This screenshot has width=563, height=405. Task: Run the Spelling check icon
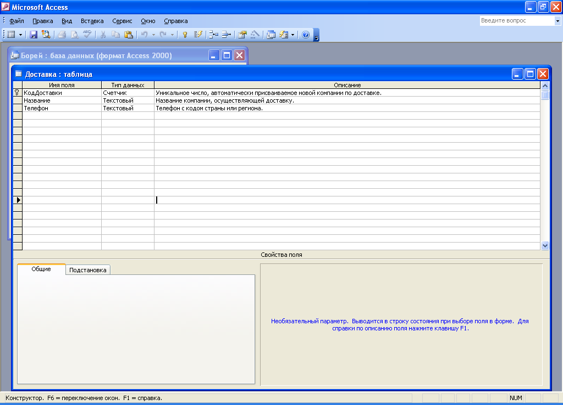coord(87,35)
